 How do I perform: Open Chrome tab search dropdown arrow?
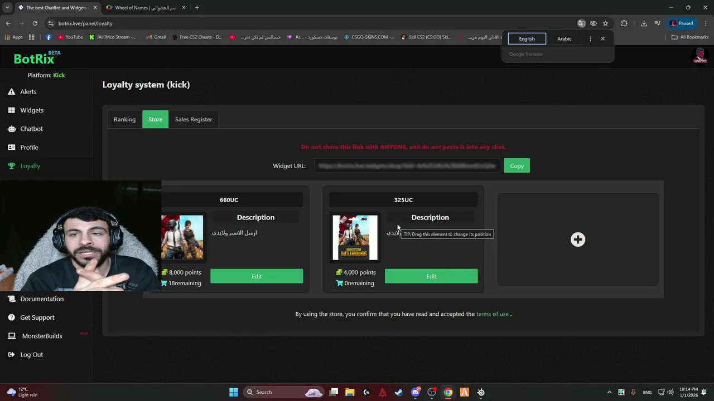coord(7,8)
